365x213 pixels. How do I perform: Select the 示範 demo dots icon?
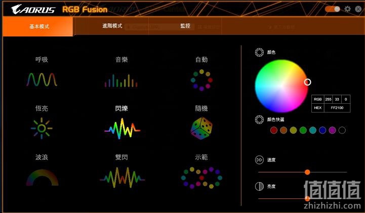pyautogui.click(x=201, y=178)
